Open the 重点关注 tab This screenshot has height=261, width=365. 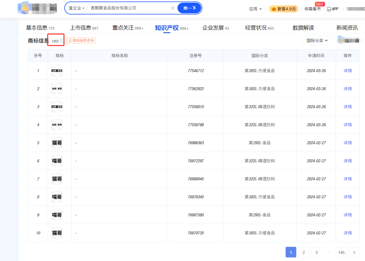coord(128,28)
